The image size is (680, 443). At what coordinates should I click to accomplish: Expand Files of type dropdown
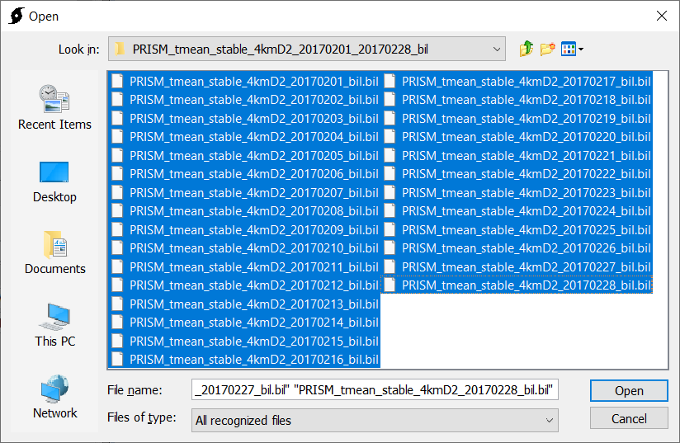tap(549, 421)
